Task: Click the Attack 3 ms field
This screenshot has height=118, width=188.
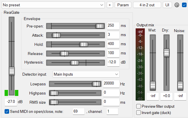Action: [x=113, y=35]
